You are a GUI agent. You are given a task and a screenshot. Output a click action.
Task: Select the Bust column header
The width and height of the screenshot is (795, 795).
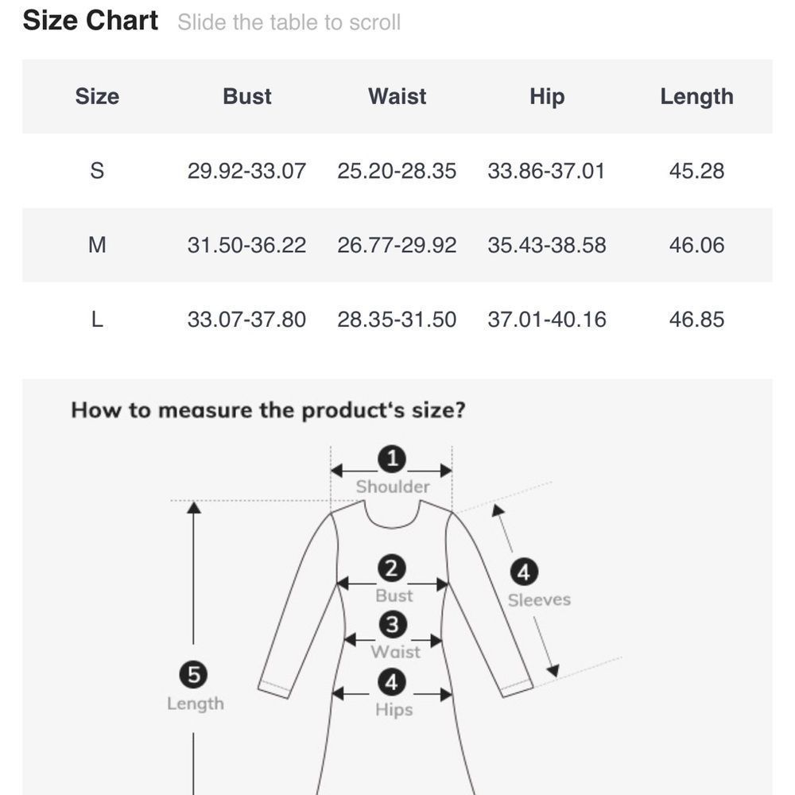tap(247, 96)
